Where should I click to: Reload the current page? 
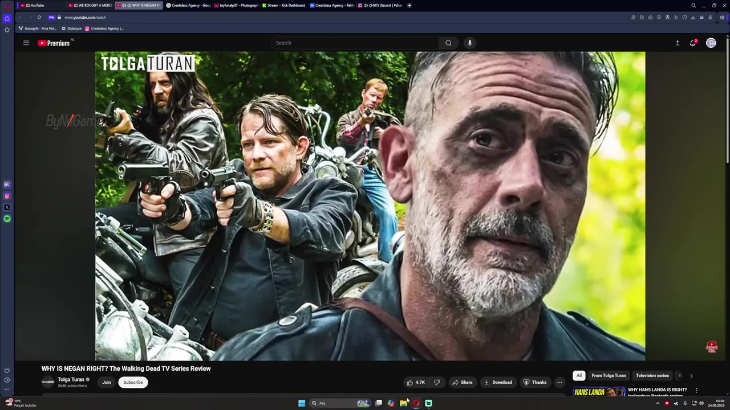click(39, 17)
